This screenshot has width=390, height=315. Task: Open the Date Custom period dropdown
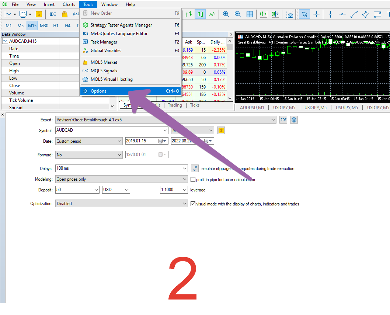pos(119,141)
